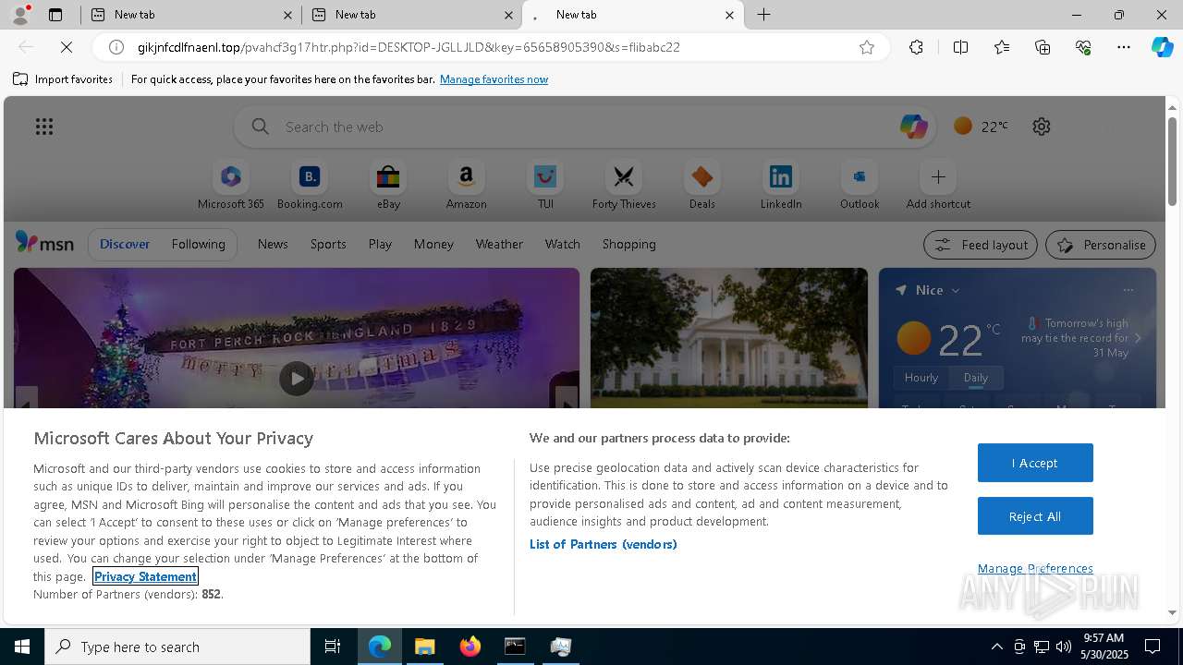Click Import favorites button

click(63, 79)
